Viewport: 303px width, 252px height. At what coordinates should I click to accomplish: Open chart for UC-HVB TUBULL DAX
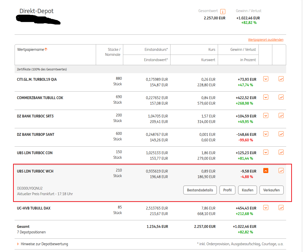[x=281, y=208]
